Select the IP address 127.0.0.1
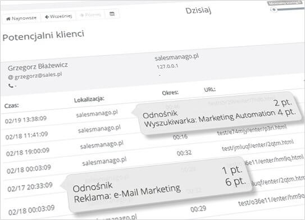Viewport: 305px width, 220px height. 167,66
